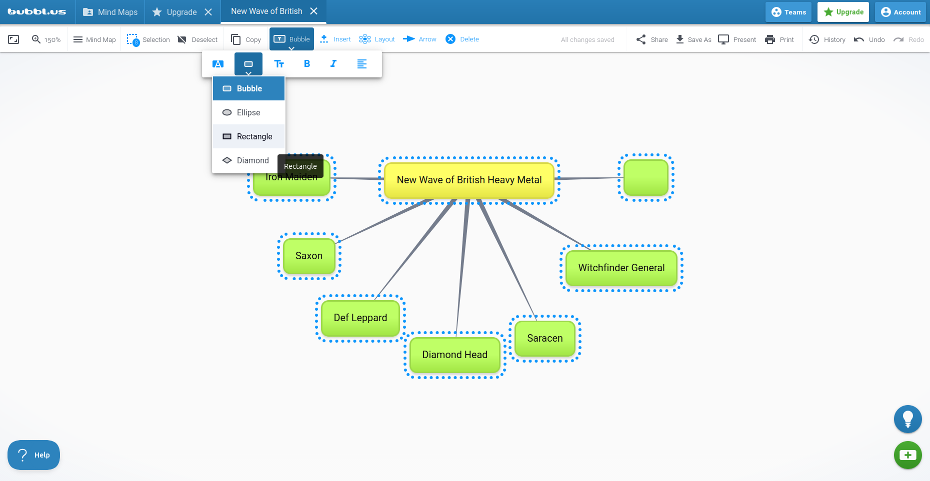Start Present mode

pos(737,39)
